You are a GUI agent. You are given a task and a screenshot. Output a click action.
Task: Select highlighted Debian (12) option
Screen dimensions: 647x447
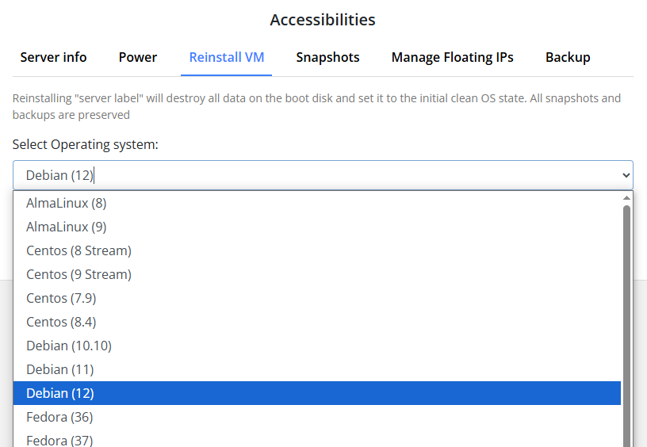click(60, 393)
